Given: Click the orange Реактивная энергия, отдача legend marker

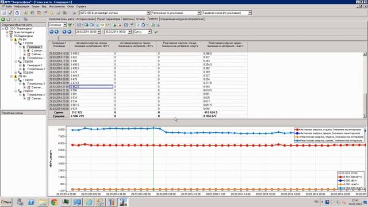Looking at the screenshot, I should click(x=297, y=137).
